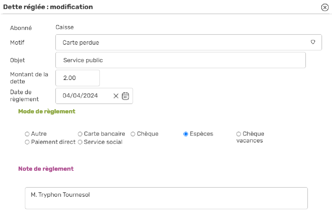
Task: Open the calendar date picker icon
Action: (x=125, y=96)
